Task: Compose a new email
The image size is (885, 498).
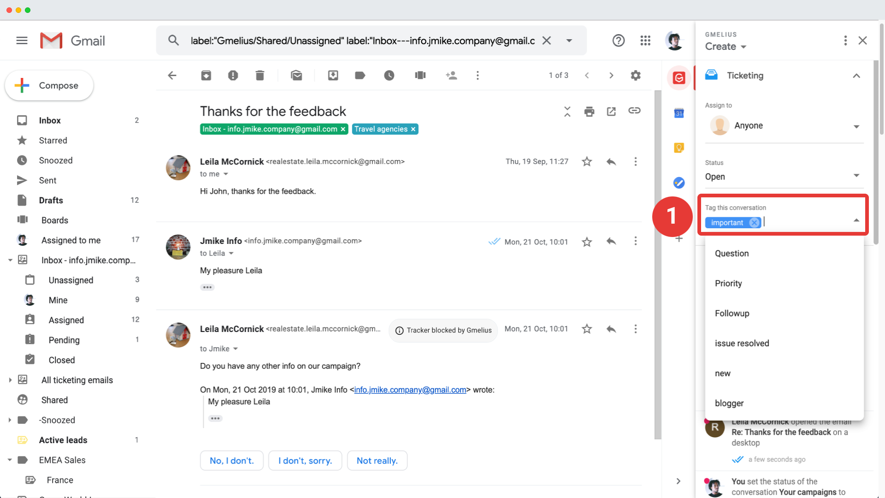Action: pos(49,85)
